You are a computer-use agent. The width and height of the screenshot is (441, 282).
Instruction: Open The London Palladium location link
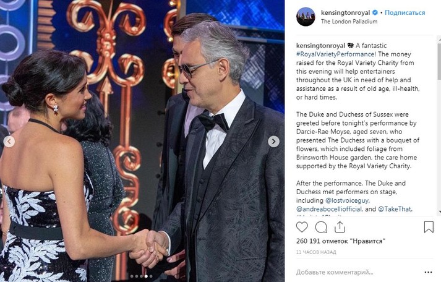[x=349, y=22]
